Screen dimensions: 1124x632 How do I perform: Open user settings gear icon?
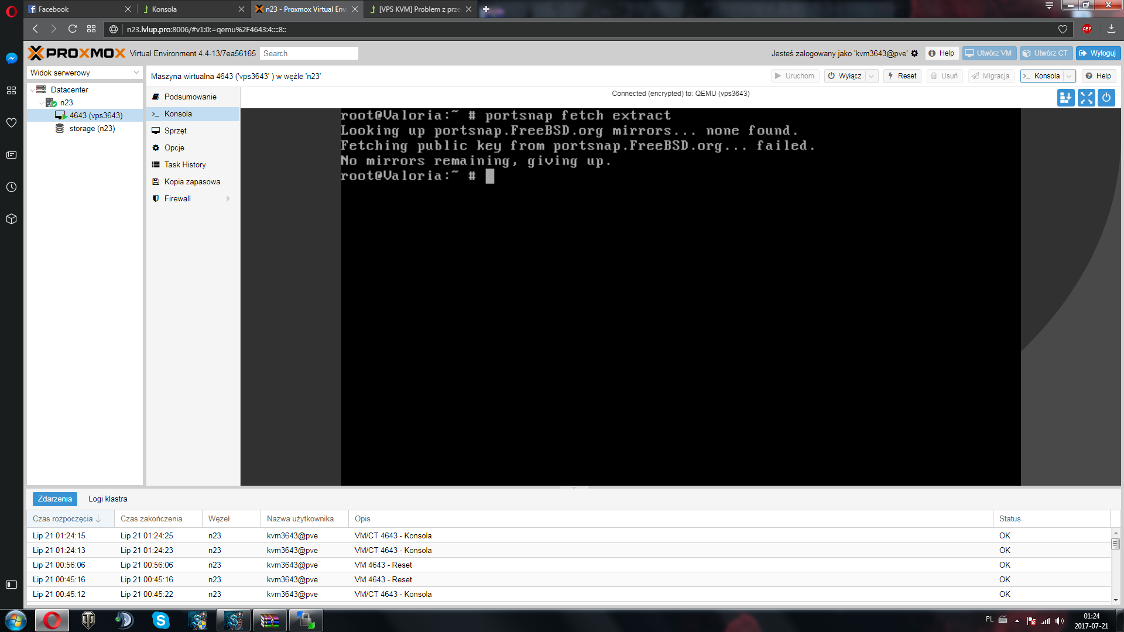click(x=914, y=53)
